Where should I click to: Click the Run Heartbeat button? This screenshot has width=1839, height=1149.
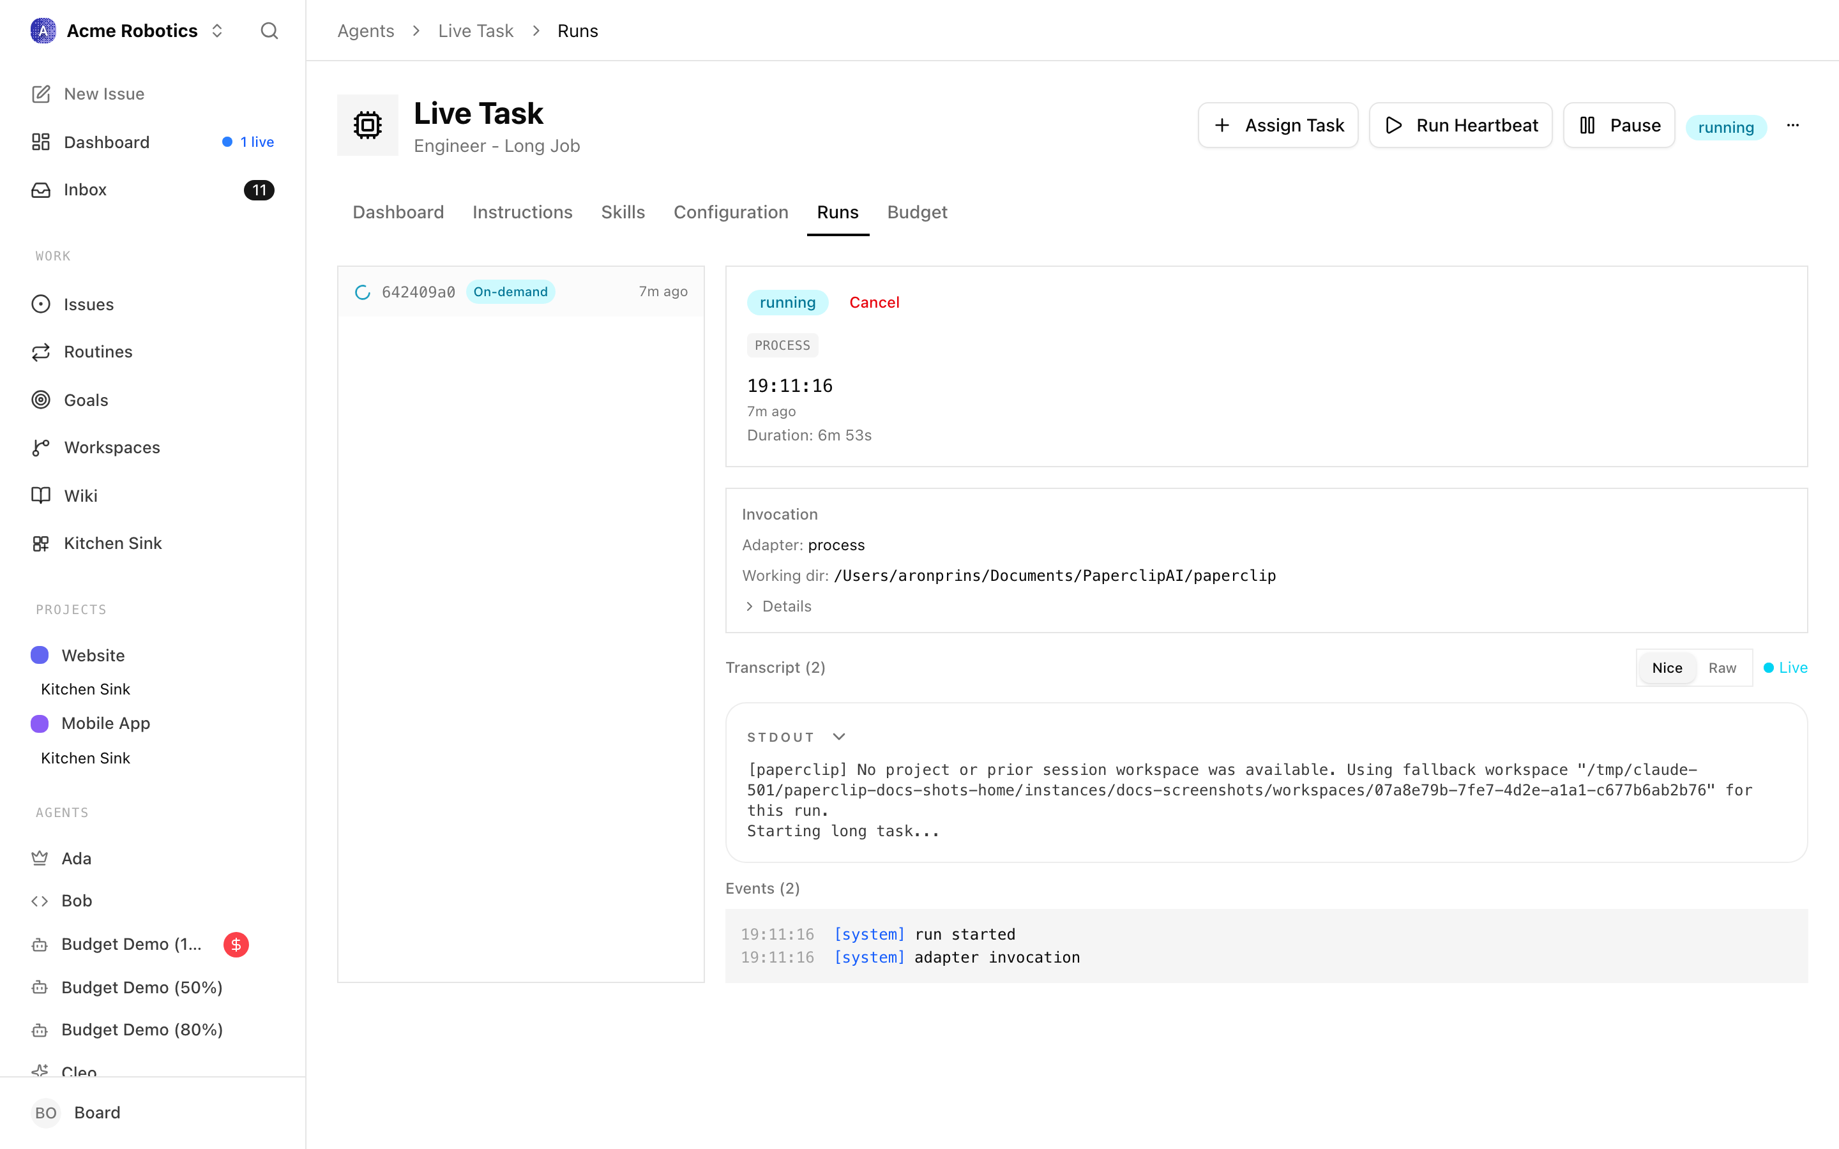(x=1460, y=125)
